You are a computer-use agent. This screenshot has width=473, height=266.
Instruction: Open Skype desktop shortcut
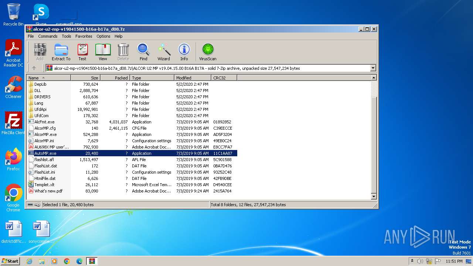pyautogui.click(x=41, y=15)
